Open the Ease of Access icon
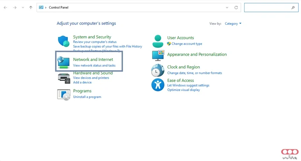301x161 pixels. (158, 85)
